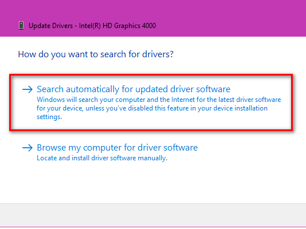Click the 'How do you want to search for drivers?' heading

pos(96,54)
